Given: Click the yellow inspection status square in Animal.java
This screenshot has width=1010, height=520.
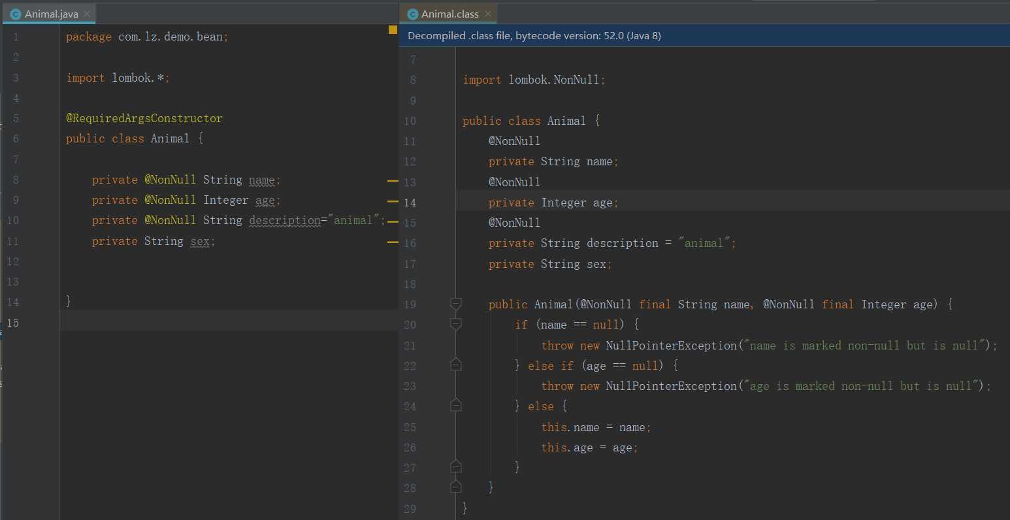Looking at the screenshot, I should 393,29.
